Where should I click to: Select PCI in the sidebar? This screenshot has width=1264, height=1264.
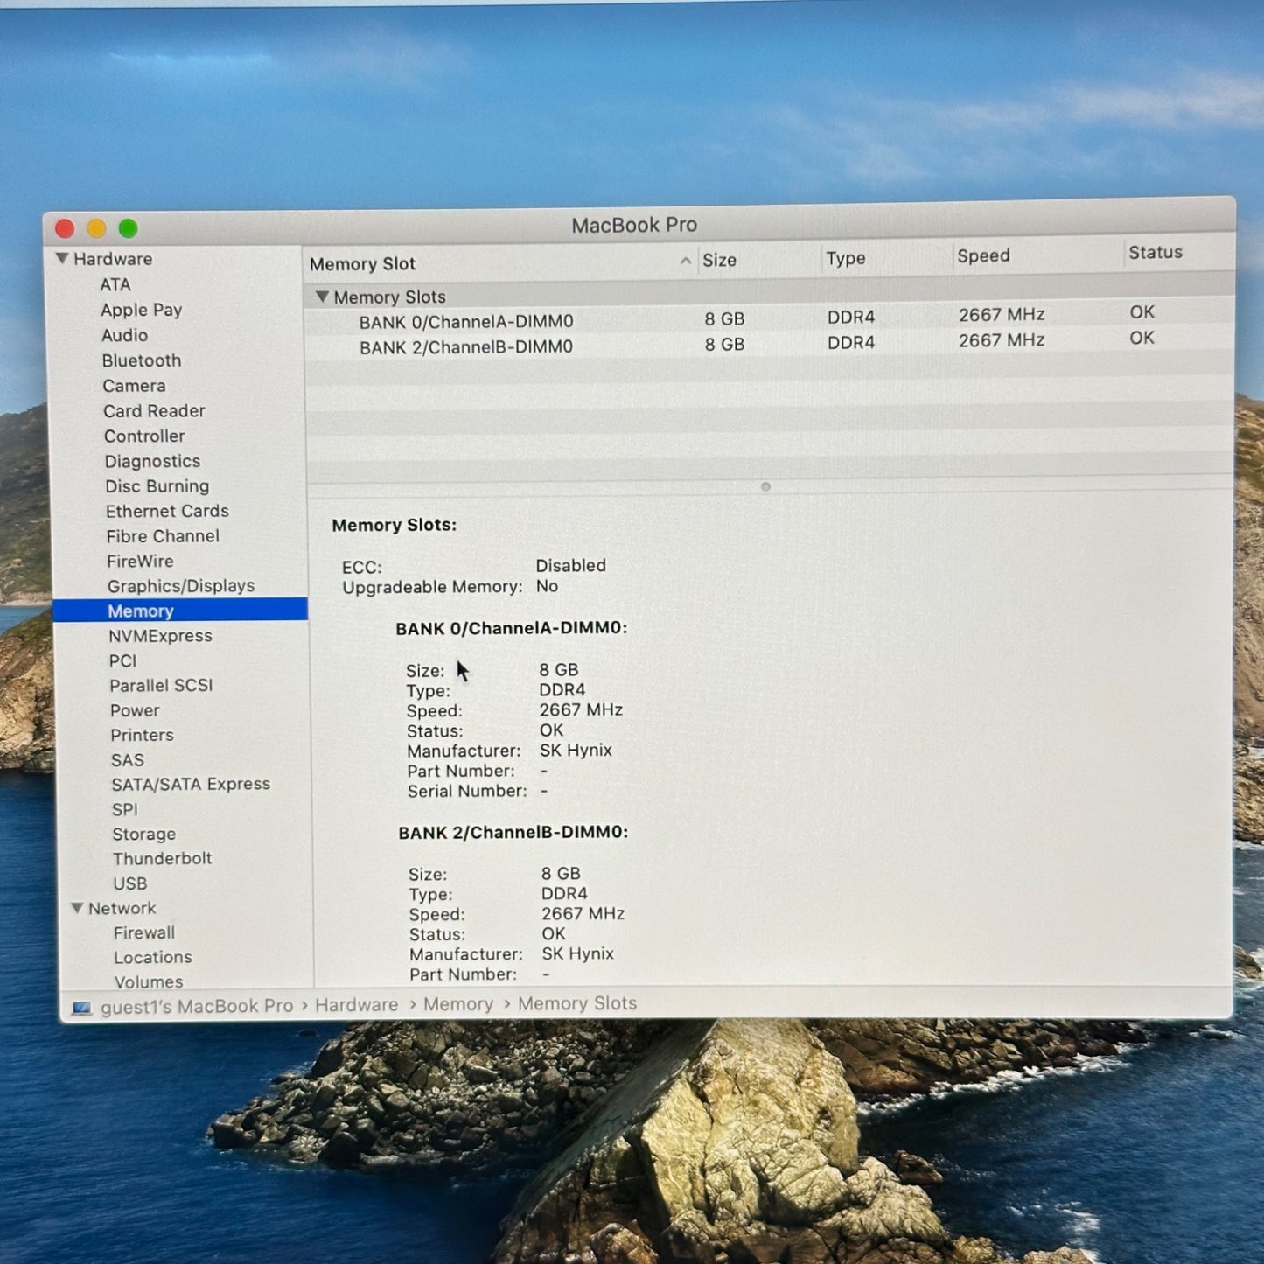click(122, 661)
